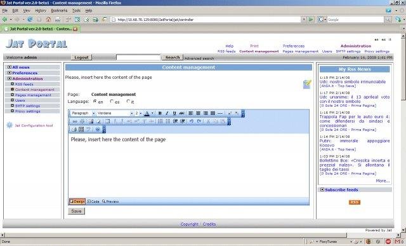Collapse the Administration sidebar section
Viewport: 406px width, 246px height.
10,79
